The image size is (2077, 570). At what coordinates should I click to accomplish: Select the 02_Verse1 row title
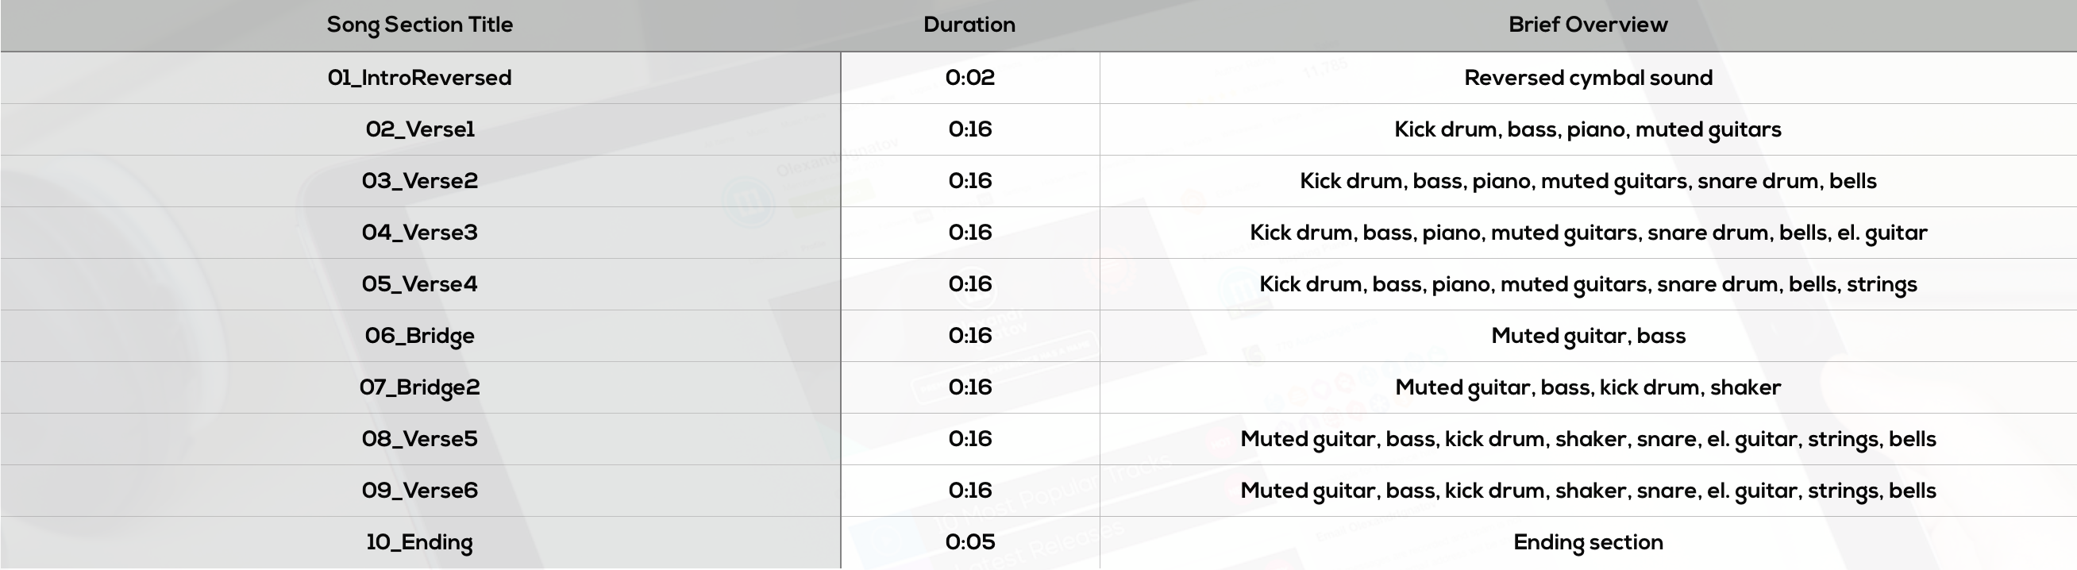pos(419,130)
